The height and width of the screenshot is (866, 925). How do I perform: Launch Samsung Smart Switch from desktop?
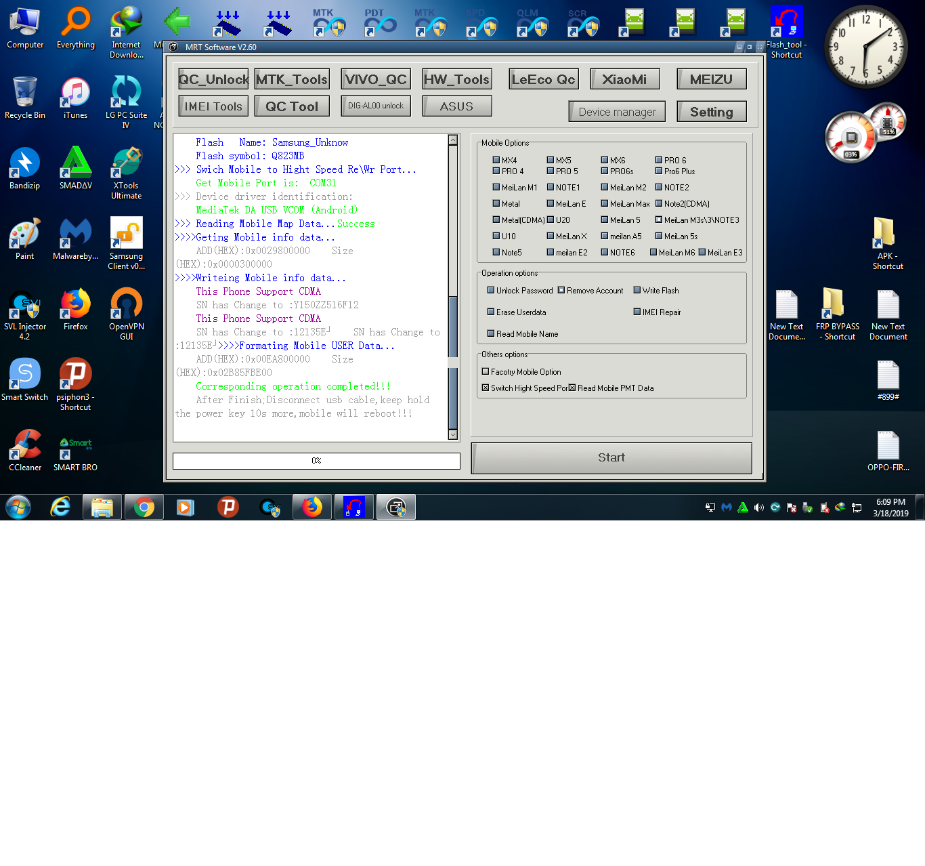coord(25,379)
